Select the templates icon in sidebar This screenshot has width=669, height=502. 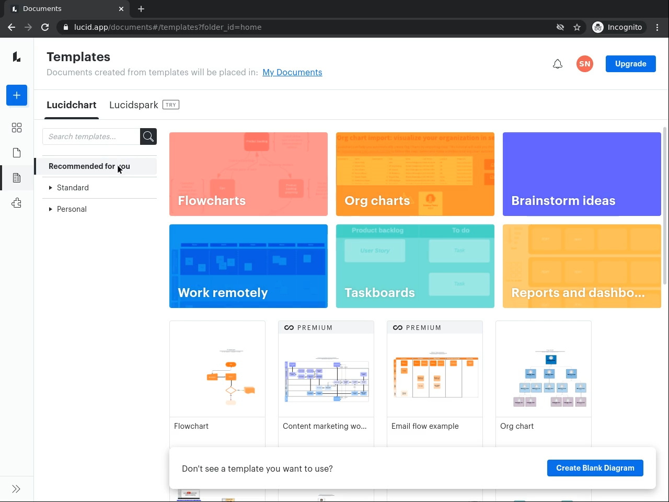click(x=17, y=178)
